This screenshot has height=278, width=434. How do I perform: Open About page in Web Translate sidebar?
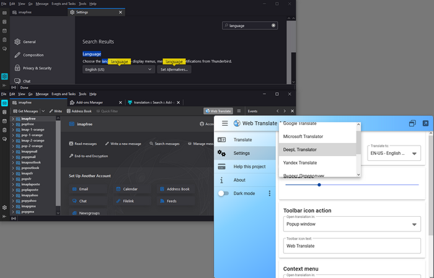[245, 180]
